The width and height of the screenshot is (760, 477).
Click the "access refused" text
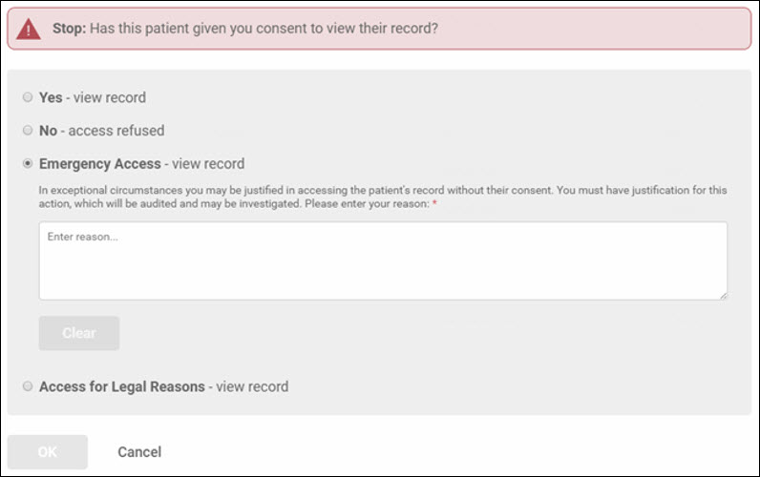(x=116, y=131)
